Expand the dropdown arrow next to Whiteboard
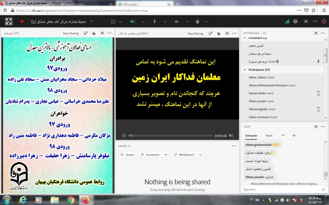The width and height of the screenshot is (329, 205). click(200, 155)
